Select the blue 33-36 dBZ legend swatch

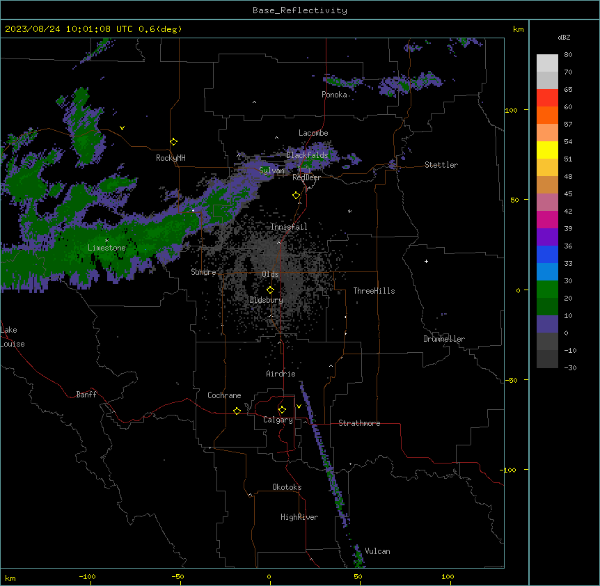click(x=547, y=254)
